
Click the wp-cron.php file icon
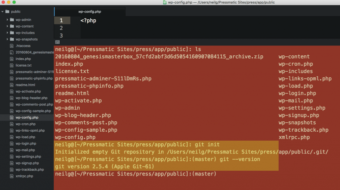pos(12,124)
